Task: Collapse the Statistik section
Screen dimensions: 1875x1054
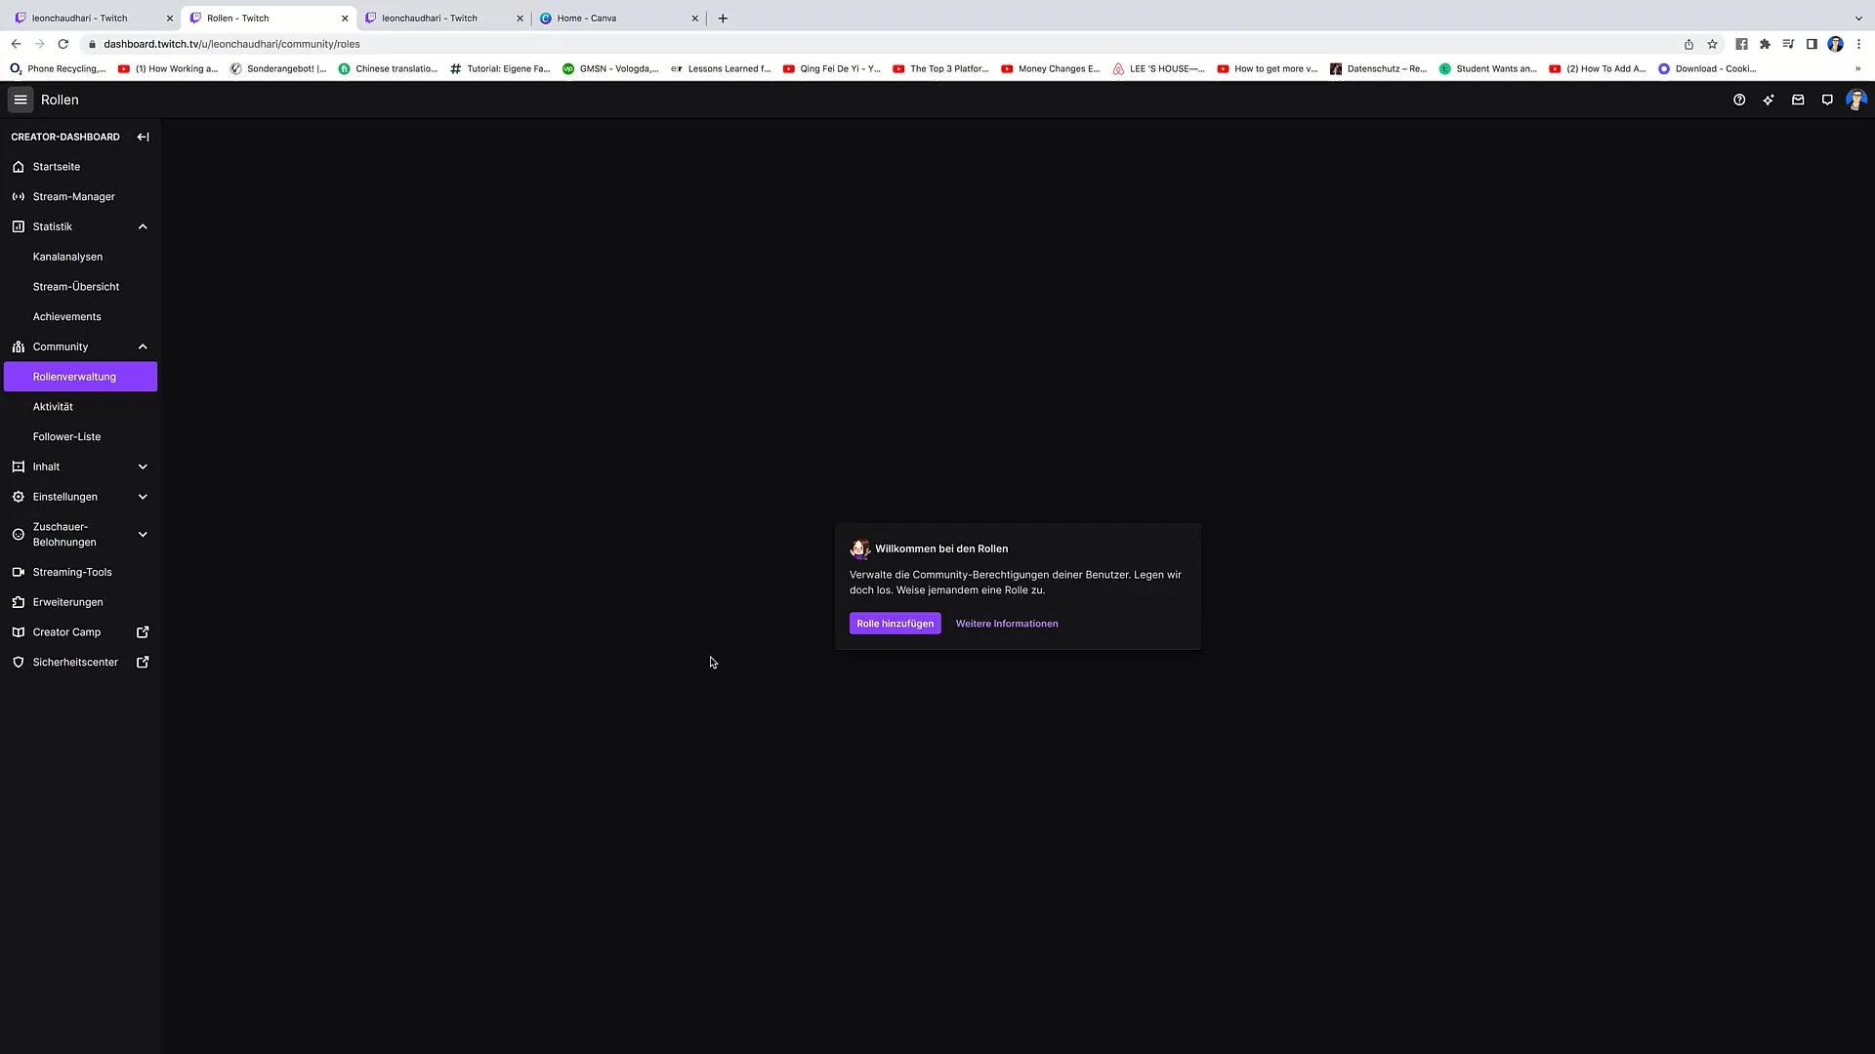Action: [x=142, y=226]
